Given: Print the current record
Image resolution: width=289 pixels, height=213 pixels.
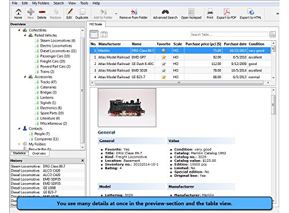Looking at the screenshot, I should coord(210,14).
